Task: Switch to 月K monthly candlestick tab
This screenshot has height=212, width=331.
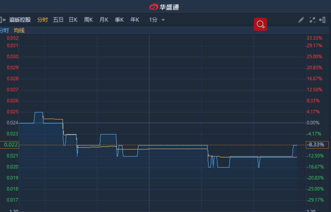Action: [x=104, y=20]
